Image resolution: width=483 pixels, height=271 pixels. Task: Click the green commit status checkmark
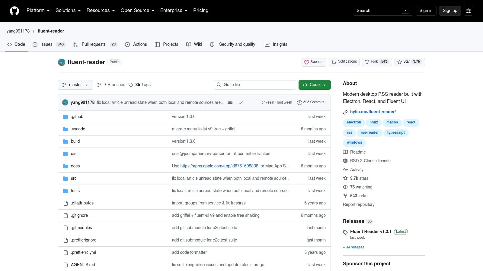(x=241, y=103)
